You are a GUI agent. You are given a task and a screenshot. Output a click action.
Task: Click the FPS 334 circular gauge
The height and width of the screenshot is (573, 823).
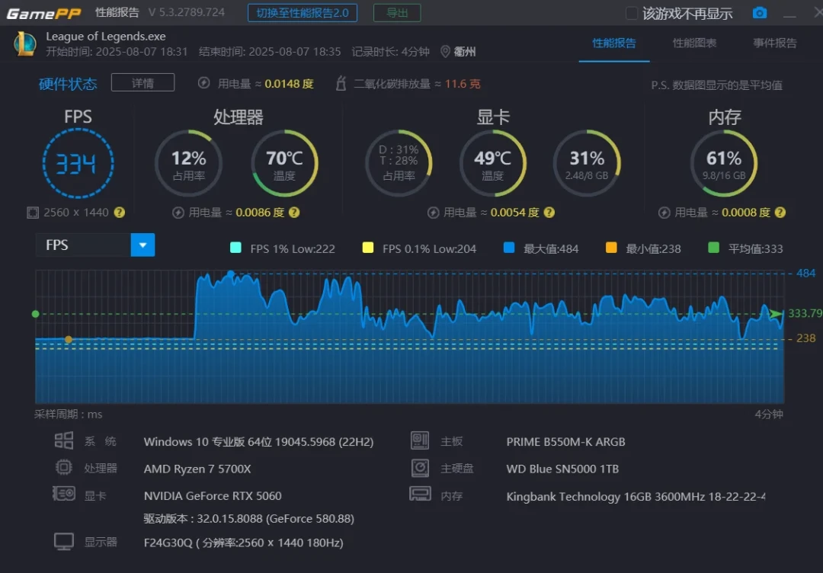[78, 163]
